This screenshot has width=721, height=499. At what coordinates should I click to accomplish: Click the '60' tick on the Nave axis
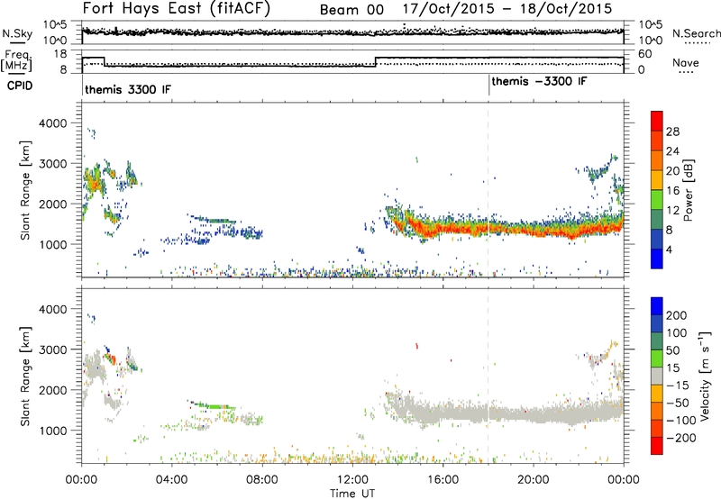pyautogui.click(x=645, y=54)
